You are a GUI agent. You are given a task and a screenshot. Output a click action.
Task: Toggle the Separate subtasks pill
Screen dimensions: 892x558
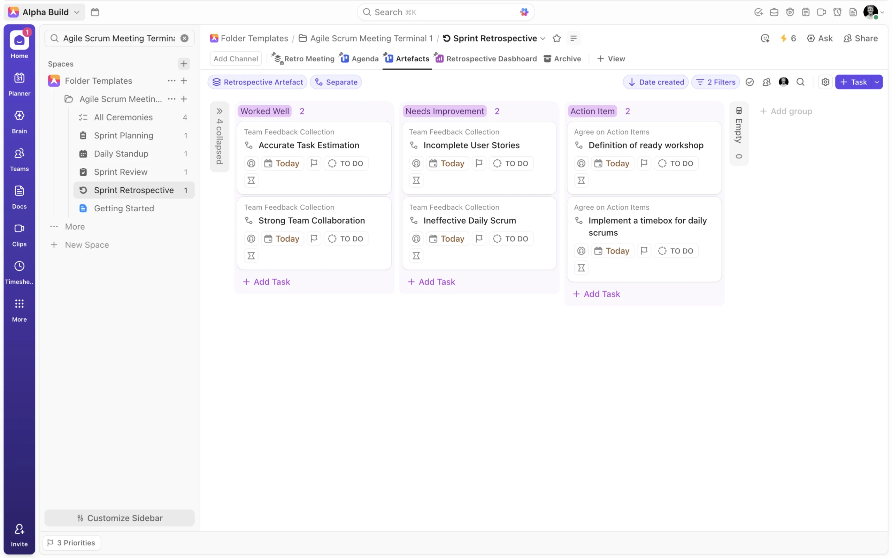pos(336,82)
